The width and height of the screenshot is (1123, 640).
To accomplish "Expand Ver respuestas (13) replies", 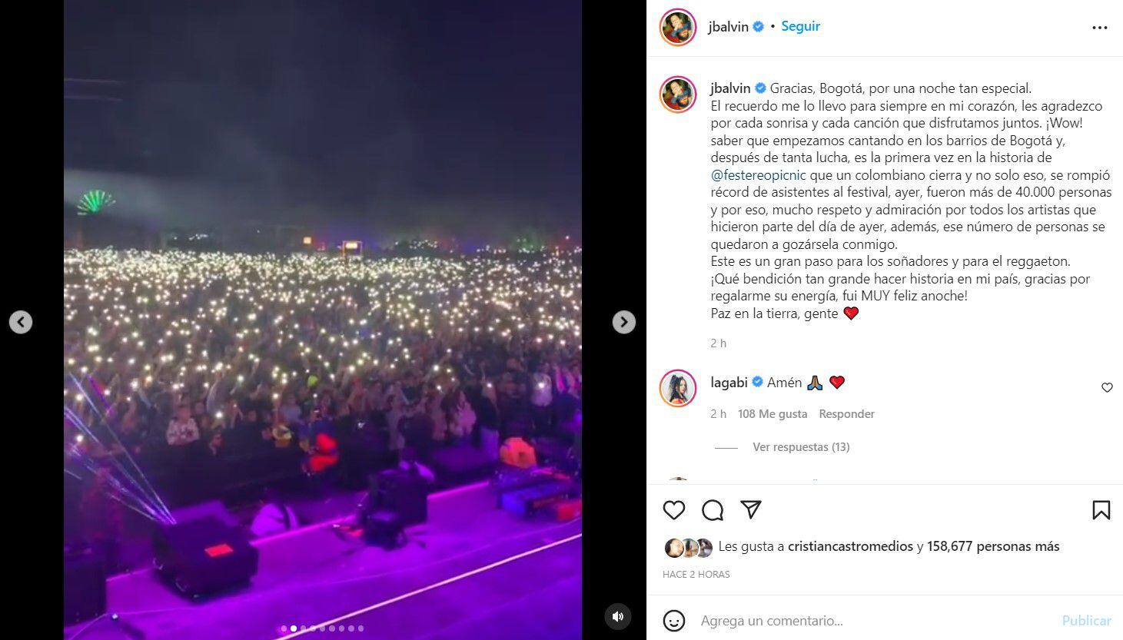I will (x=801, y=447).
